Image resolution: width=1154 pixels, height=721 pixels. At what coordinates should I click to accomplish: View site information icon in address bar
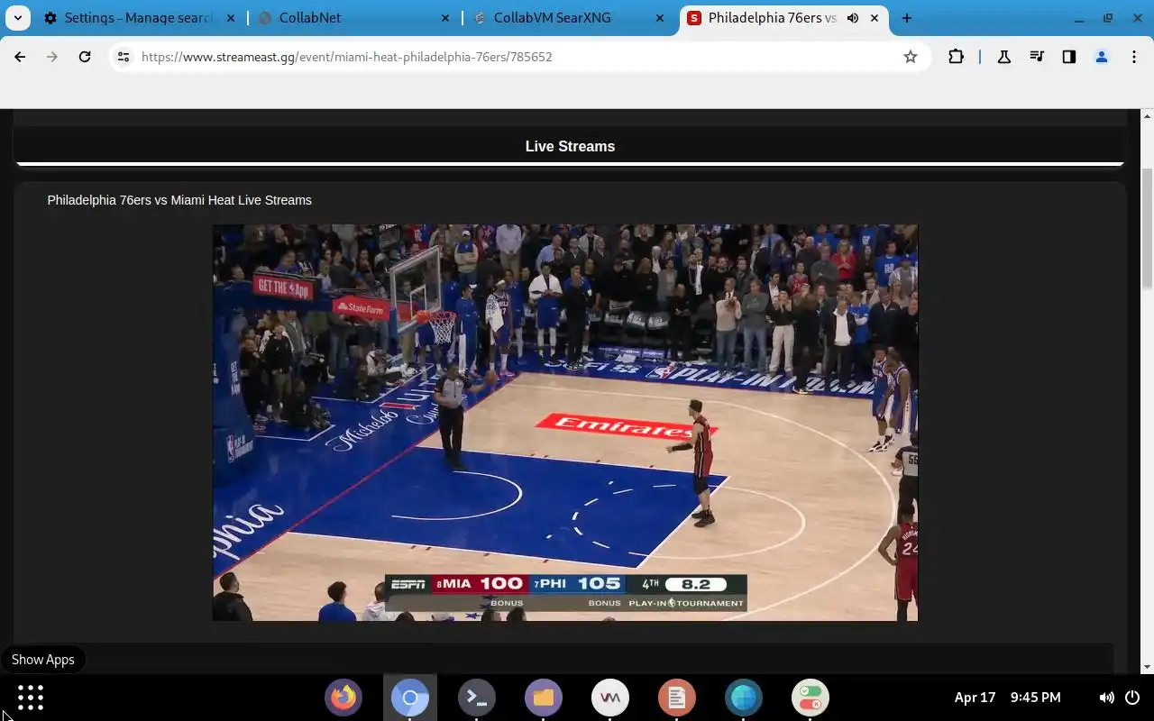click(124, 57)
